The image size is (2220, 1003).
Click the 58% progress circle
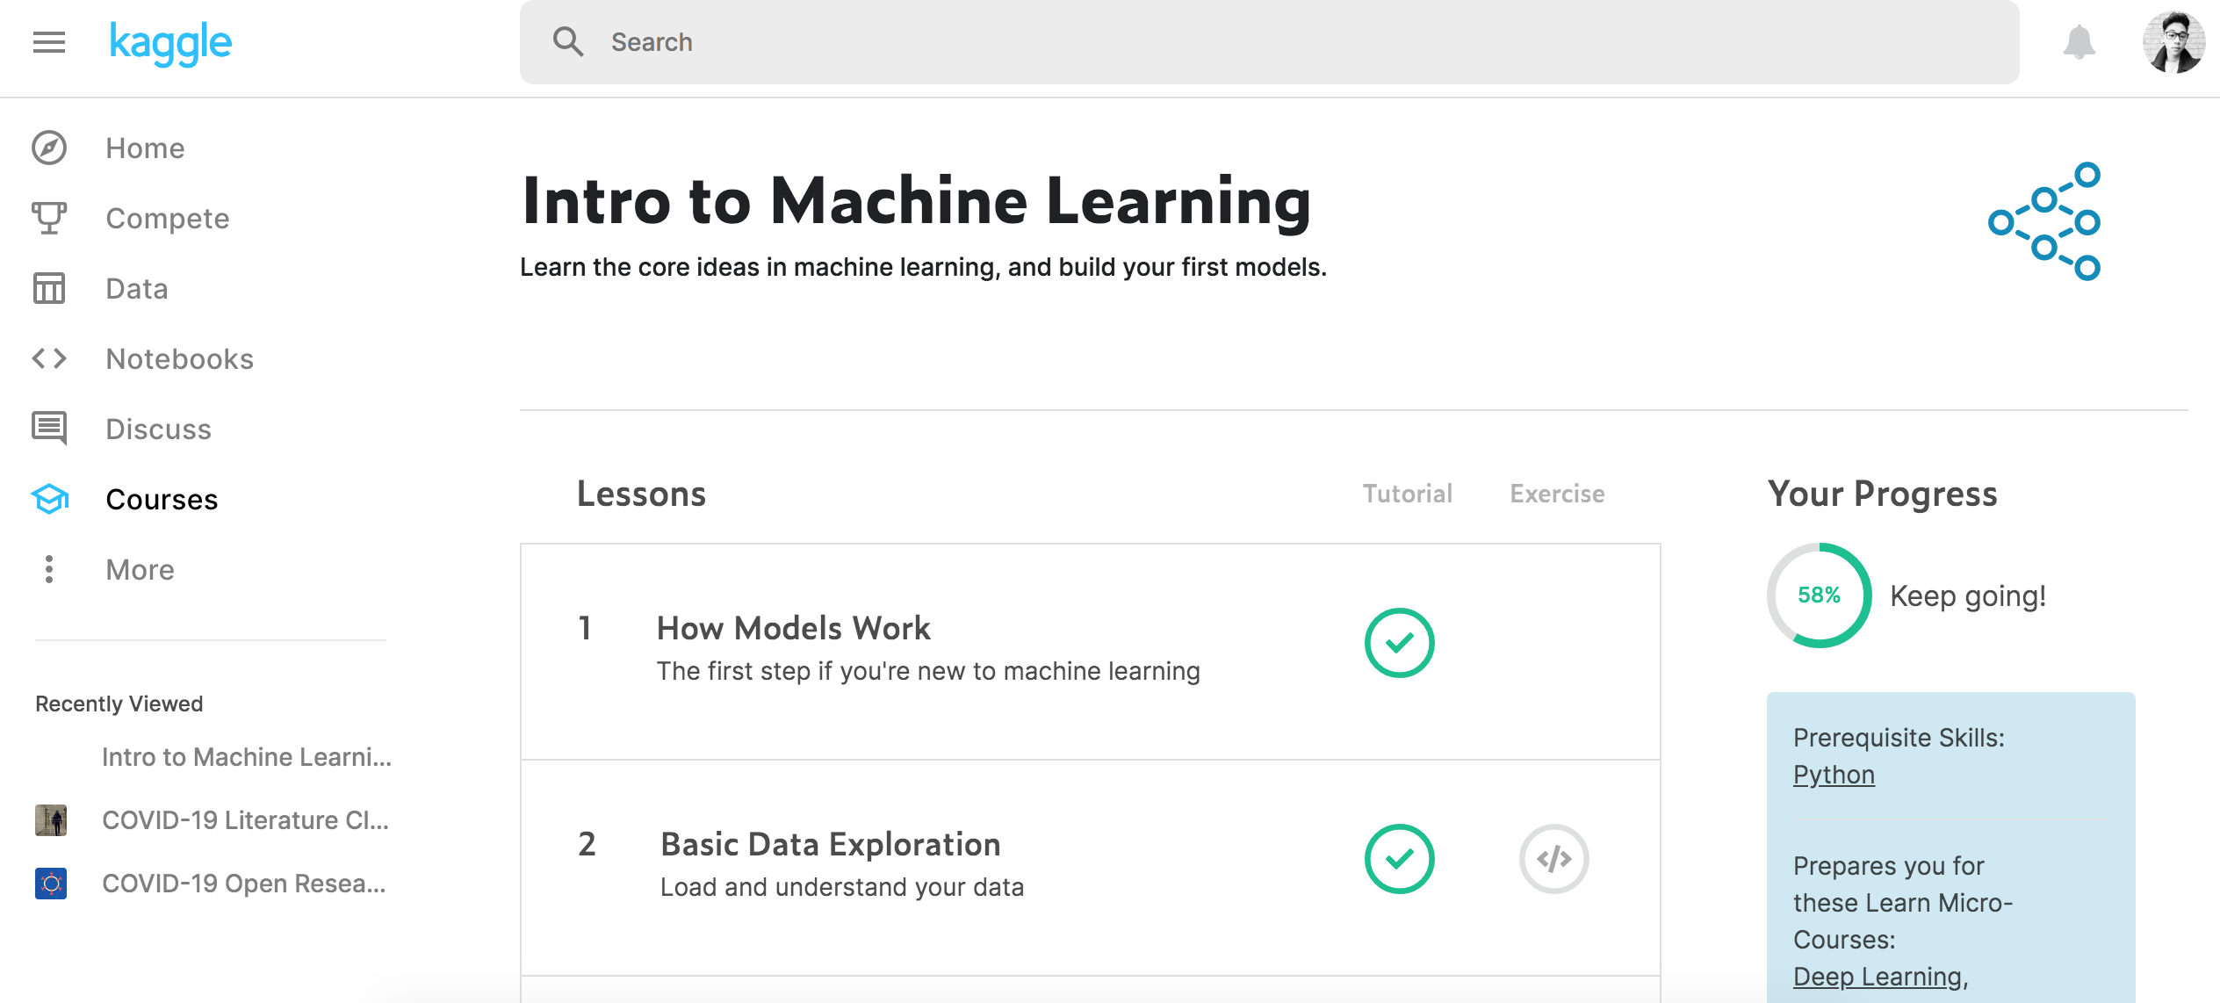[x=1819, y=595]
